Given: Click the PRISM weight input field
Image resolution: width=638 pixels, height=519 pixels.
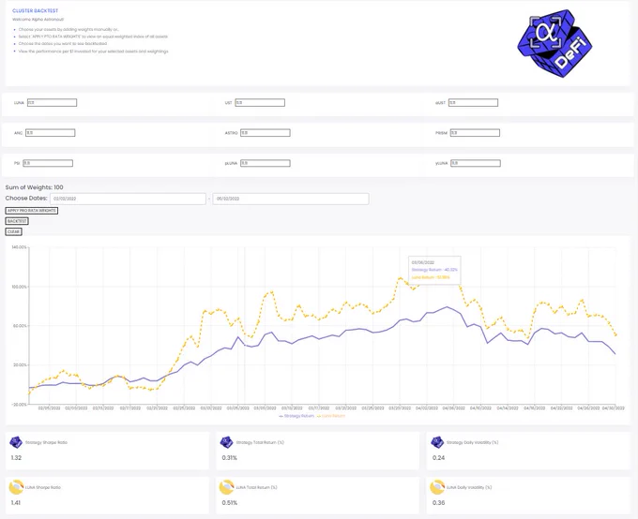Looking at the screenshot, I should point(475,133).
